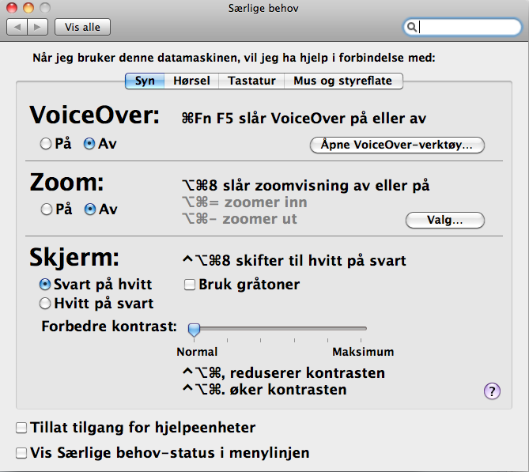Go to Mus og styreflate tab

(x=343, y=81)
